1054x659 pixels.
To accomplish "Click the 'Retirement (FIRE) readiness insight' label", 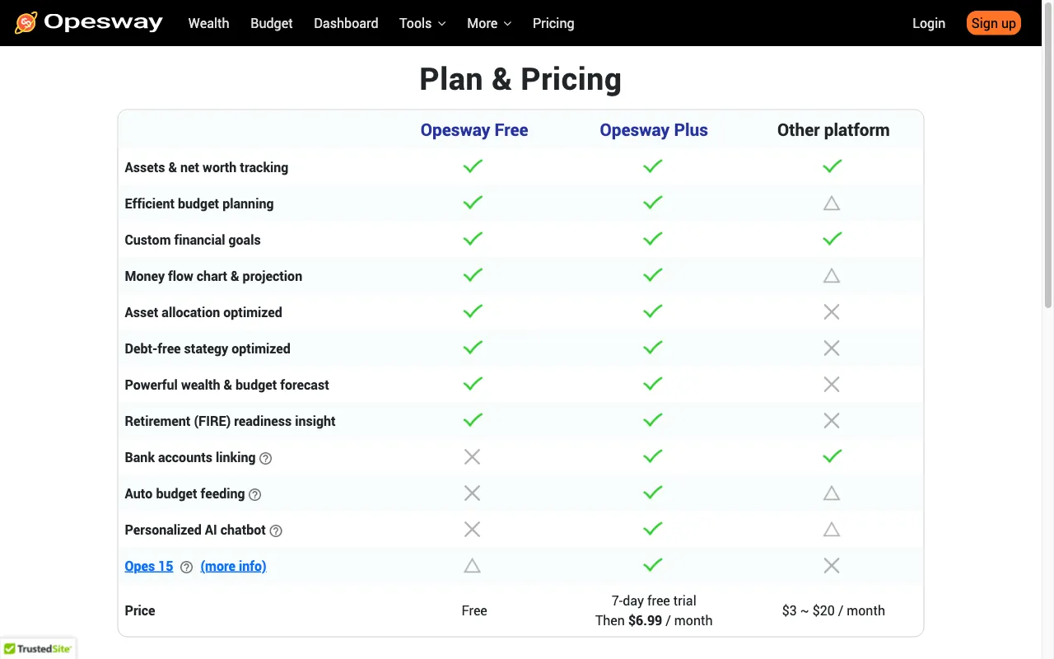I will tap(230, 421).
